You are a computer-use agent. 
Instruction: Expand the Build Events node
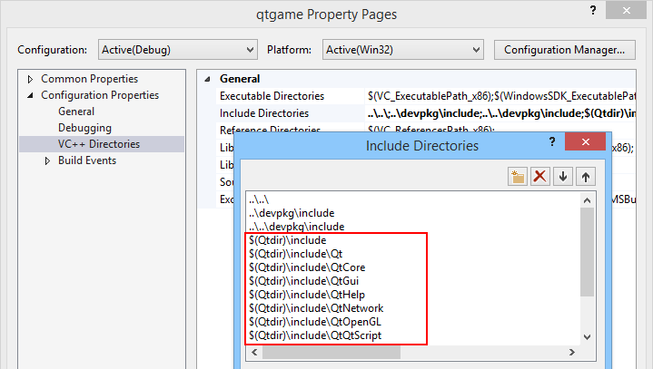[48, 160]
